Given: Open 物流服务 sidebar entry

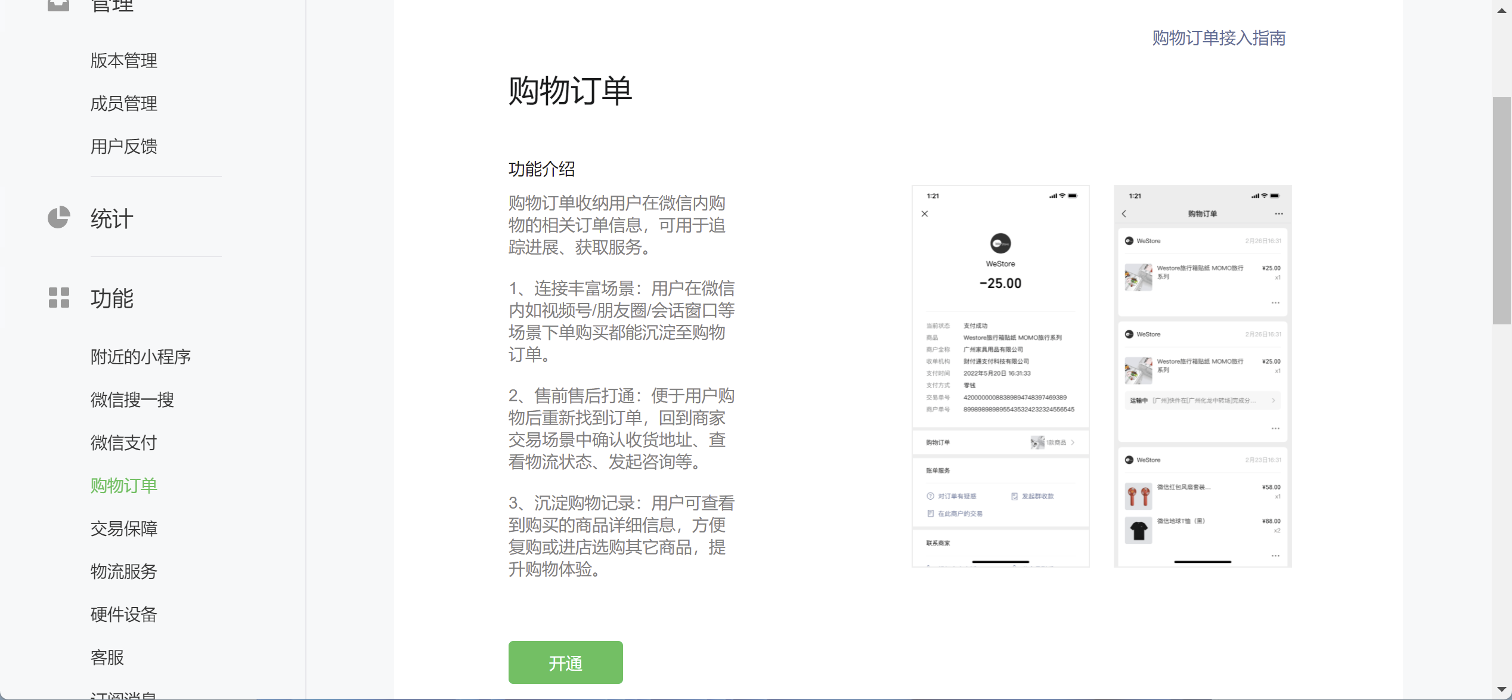Looking at the screenshot, I should click(123, 571).
